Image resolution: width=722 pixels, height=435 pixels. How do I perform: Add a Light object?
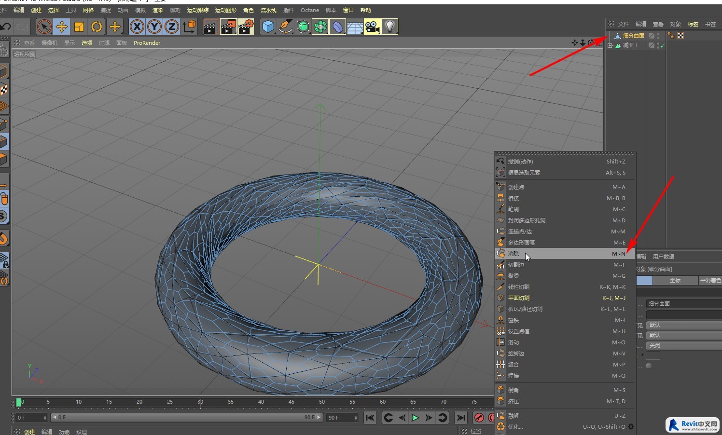tap(390, 27)
